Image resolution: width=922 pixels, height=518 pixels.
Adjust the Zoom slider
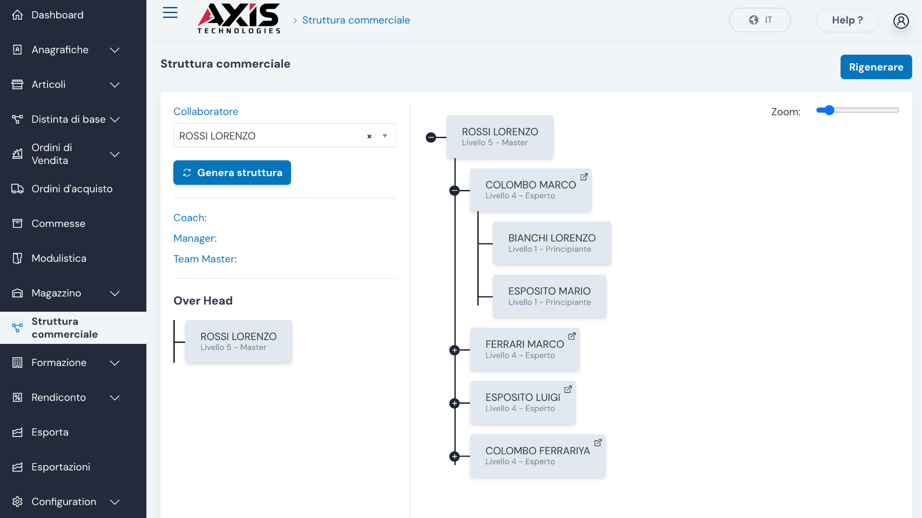[x=829, y=110]
